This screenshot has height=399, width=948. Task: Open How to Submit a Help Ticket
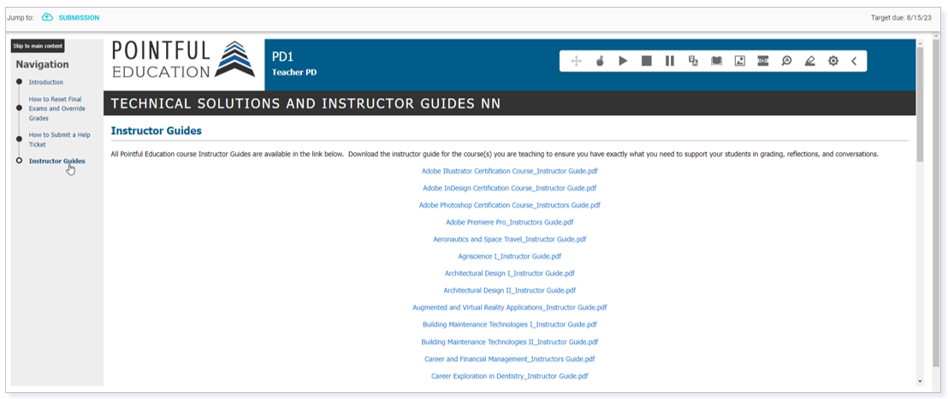coord(59,139)
